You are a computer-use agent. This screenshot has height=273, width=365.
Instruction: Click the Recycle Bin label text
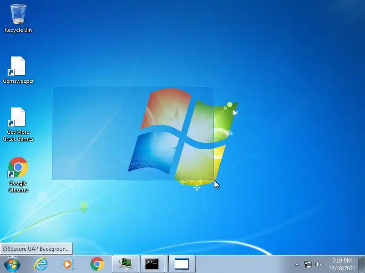pyautogui.click(x=18, y=30)
